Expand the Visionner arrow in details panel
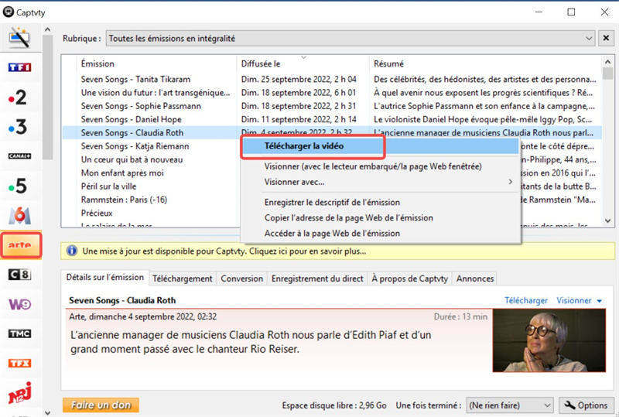The width and height of the screenshot is (619, 417). (x=600, y=301)
